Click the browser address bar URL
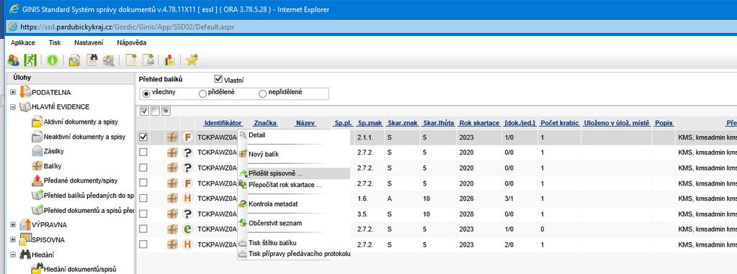The width and height of the screenshot is (737, 274). (x=128, y=27)
